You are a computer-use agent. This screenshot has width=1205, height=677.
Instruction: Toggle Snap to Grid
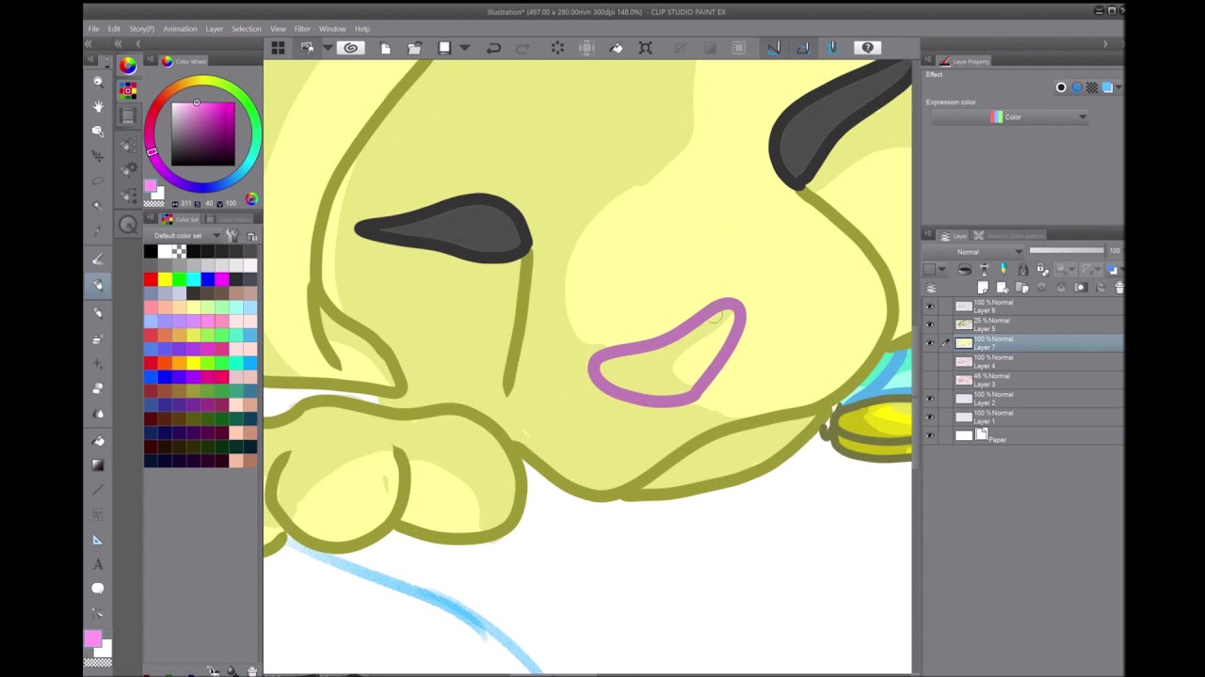tap(832, 48)
